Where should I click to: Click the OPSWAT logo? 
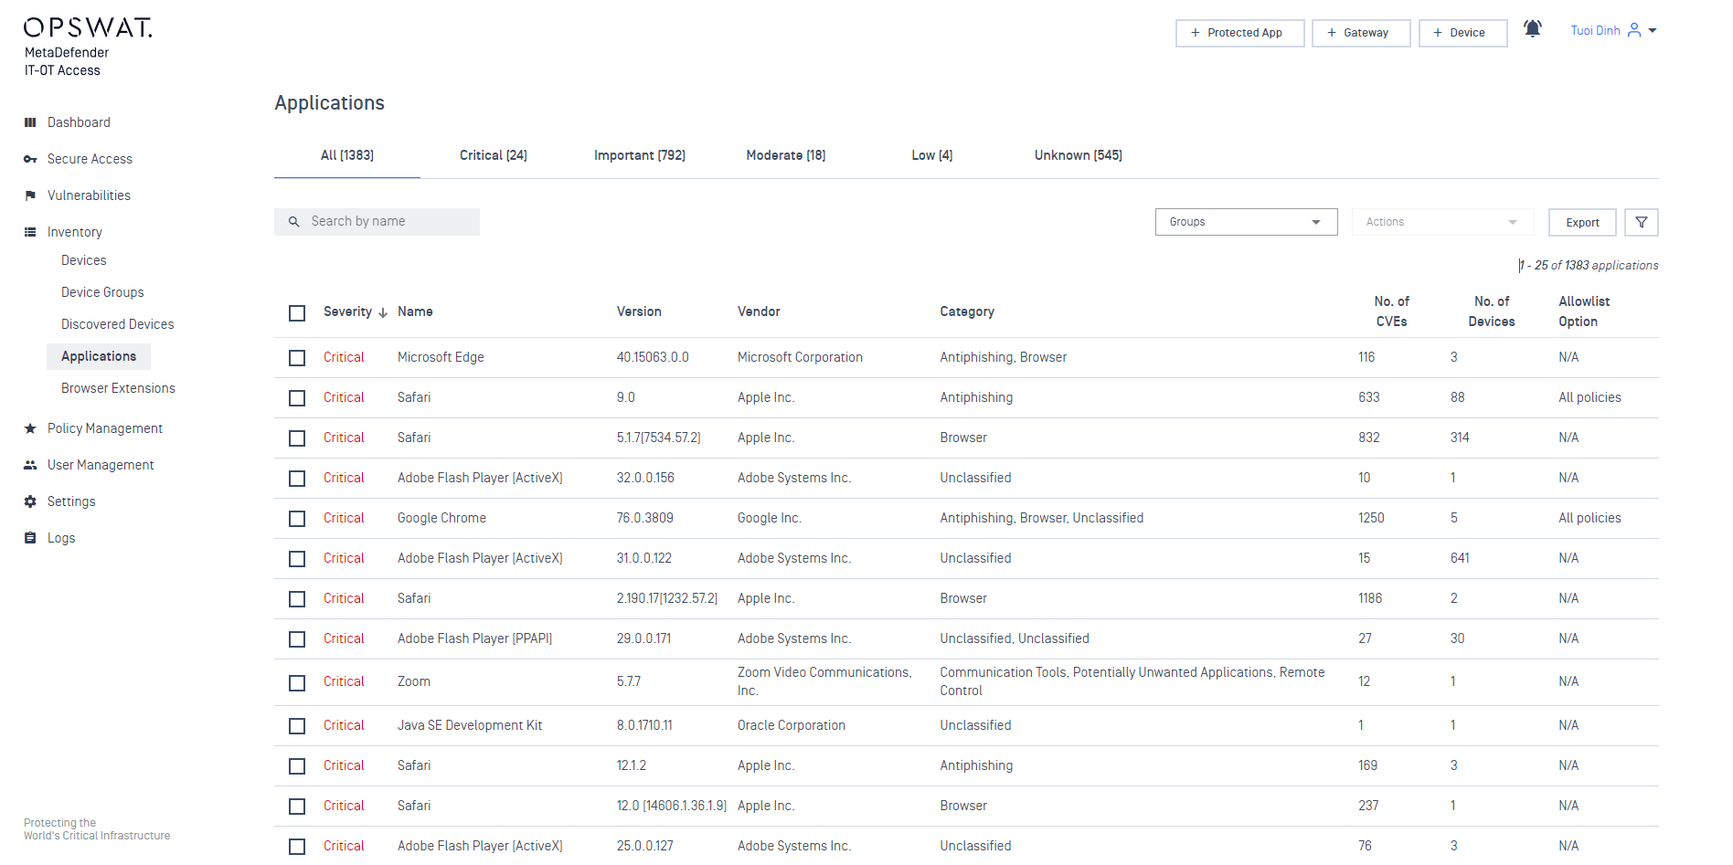click(x=88, y=28)
